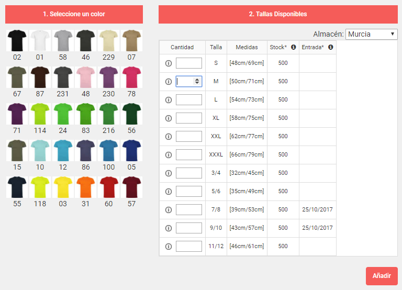Select turquoise t-shirt color 12
The height and width of the screenshot is (290, 402).
(63, 151)
